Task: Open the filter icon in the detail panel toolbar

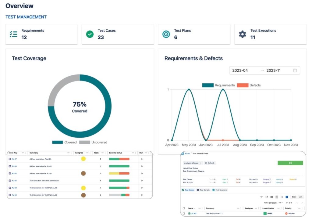Action: point(261,197)
